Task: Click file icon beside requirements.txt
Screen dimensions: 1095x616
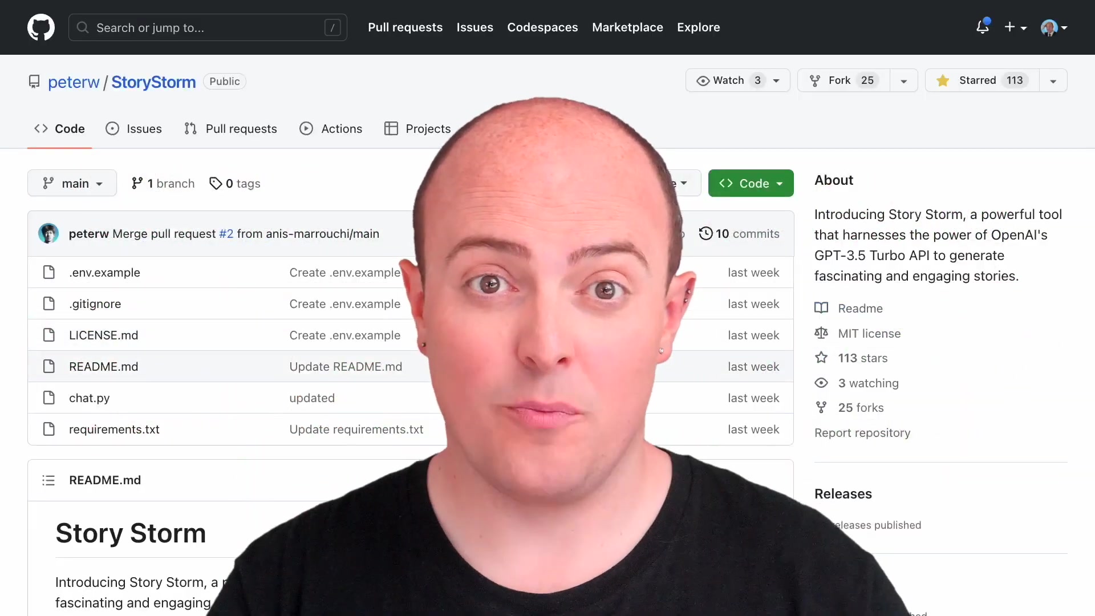Action: (49, 429)
